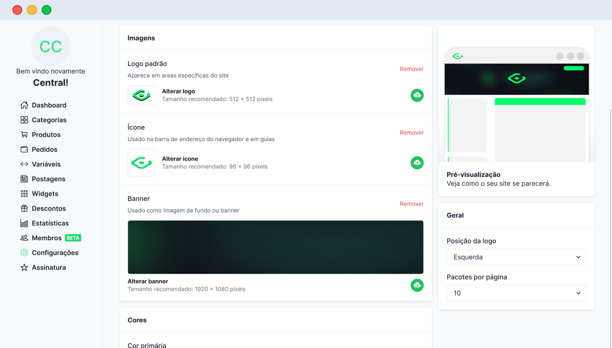Click the Cores section heading
The width and height of the screenshot is (612, 348).
(137, 320)
